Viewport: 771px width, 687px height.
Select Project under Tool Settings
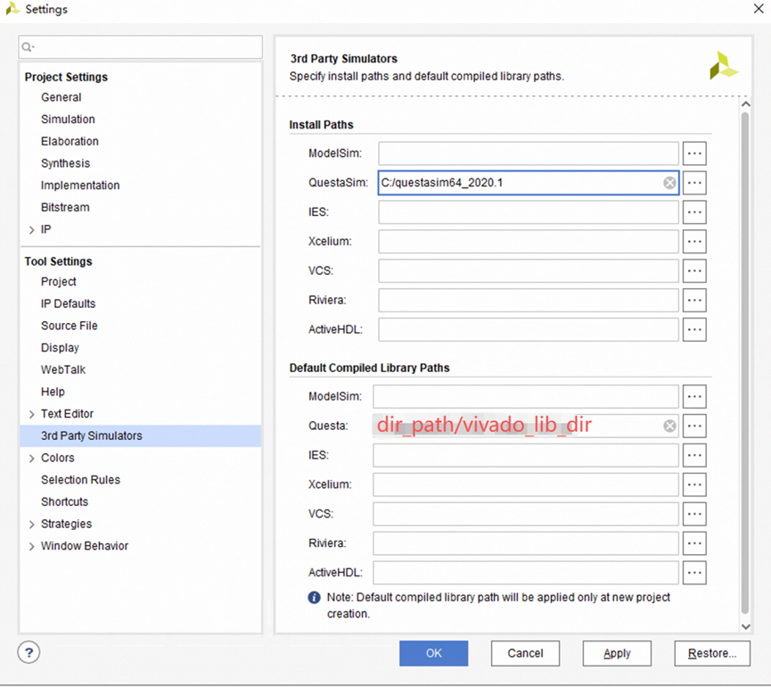tap(59, 282)
